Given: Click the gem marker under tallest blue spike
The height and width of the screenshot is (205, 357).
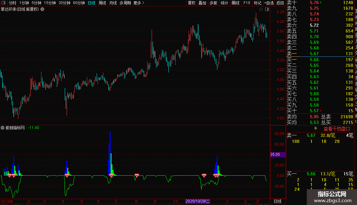Looking at the screenshot, I should [x=111, y=175].
